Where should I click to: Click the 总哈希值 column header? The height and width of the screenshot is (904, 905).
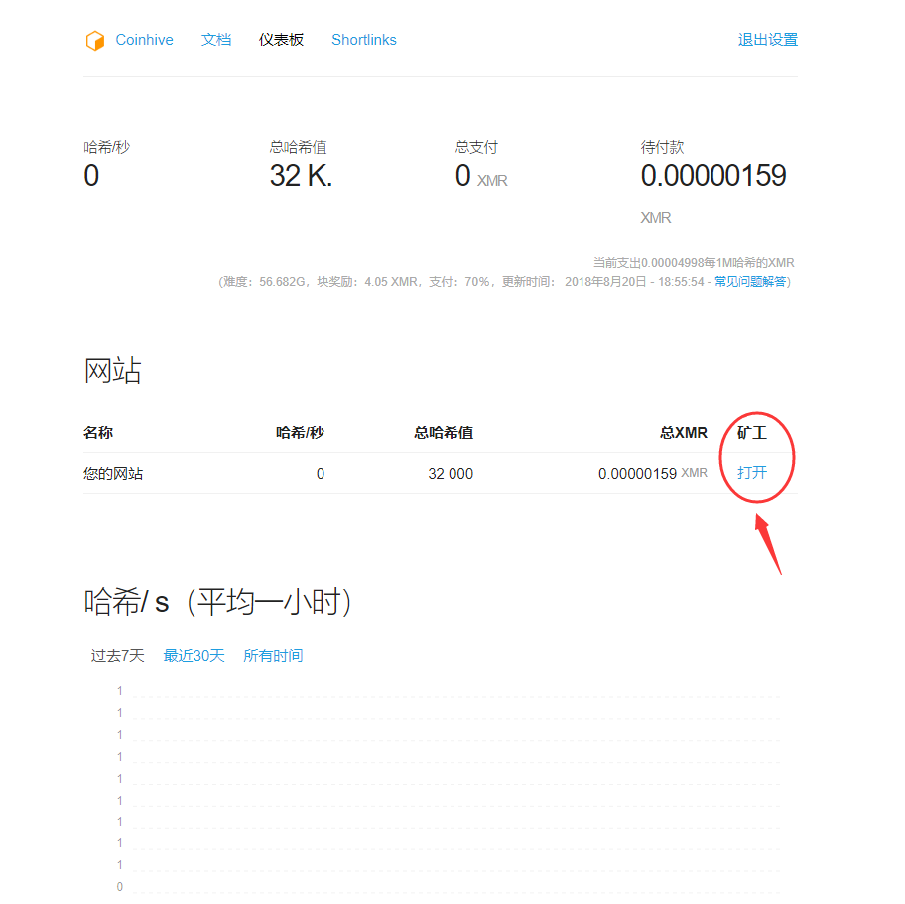444,432
